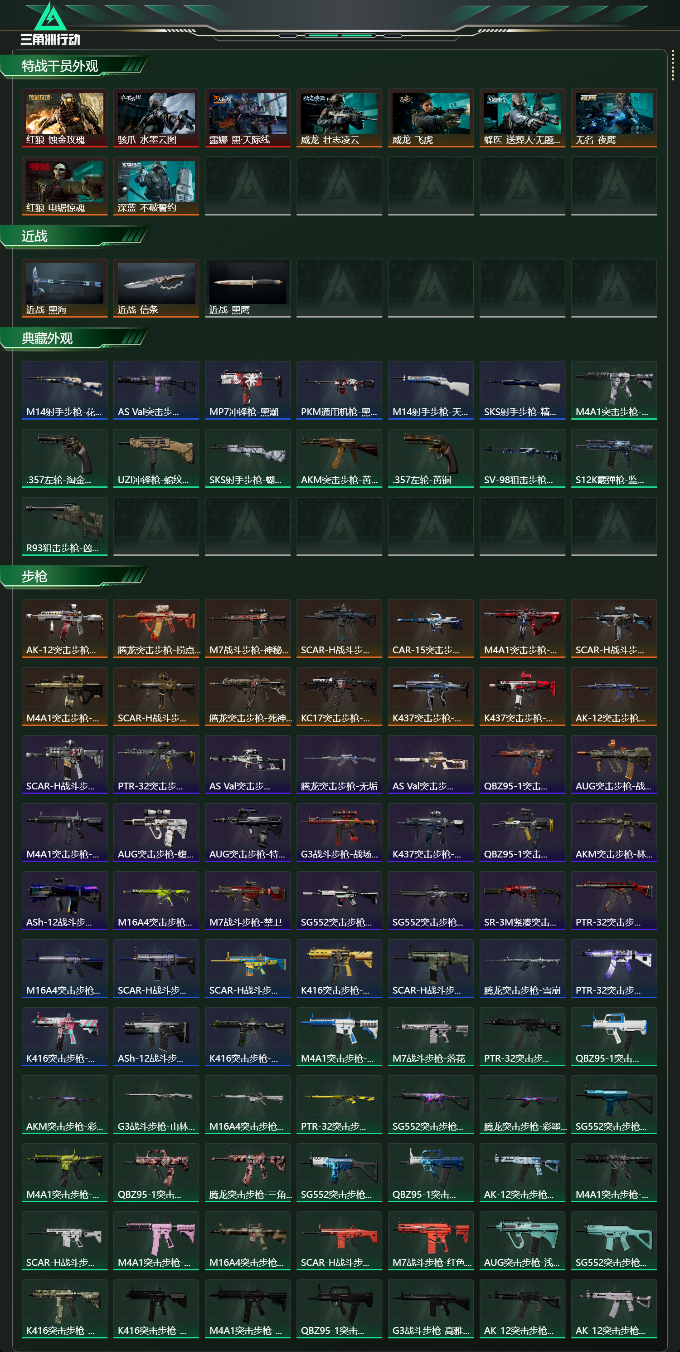
Task: Pick the M7战斗步枪-禁卫 rifle skin
Action: point(248,900)
